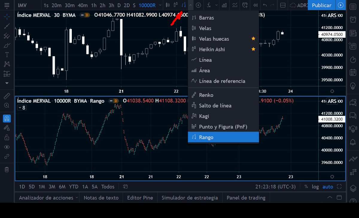Toggle stay in drawing mode
The width and height of the screenshot is (359, 218).
pos(7,128)
